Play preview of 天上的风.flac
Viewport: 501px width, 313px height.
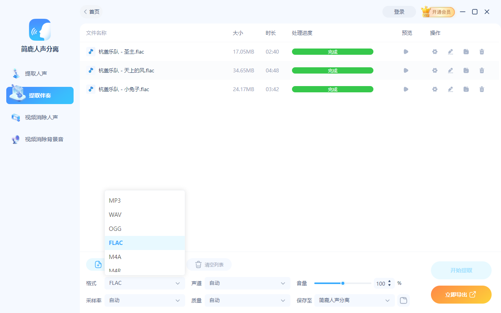coord(406,70)
